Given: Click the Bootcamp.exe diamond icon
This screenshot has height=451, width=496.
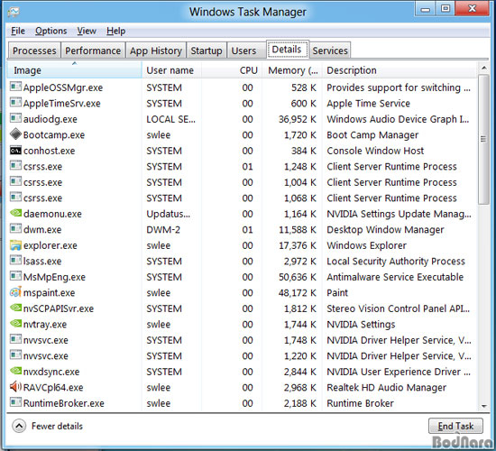Looking at the screenshot, I should (x=15, y=134).
